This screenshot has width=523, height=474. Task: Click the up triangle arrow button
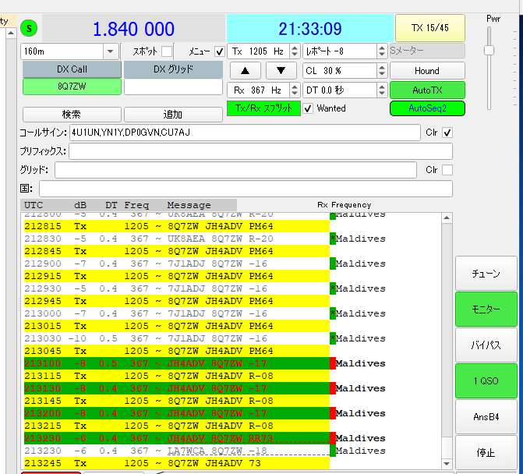(246, 70)
